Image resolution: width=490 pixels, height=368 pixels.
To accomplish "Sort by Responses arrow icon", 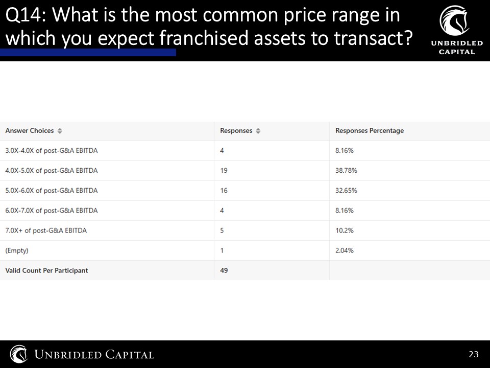I will point(258,131).
